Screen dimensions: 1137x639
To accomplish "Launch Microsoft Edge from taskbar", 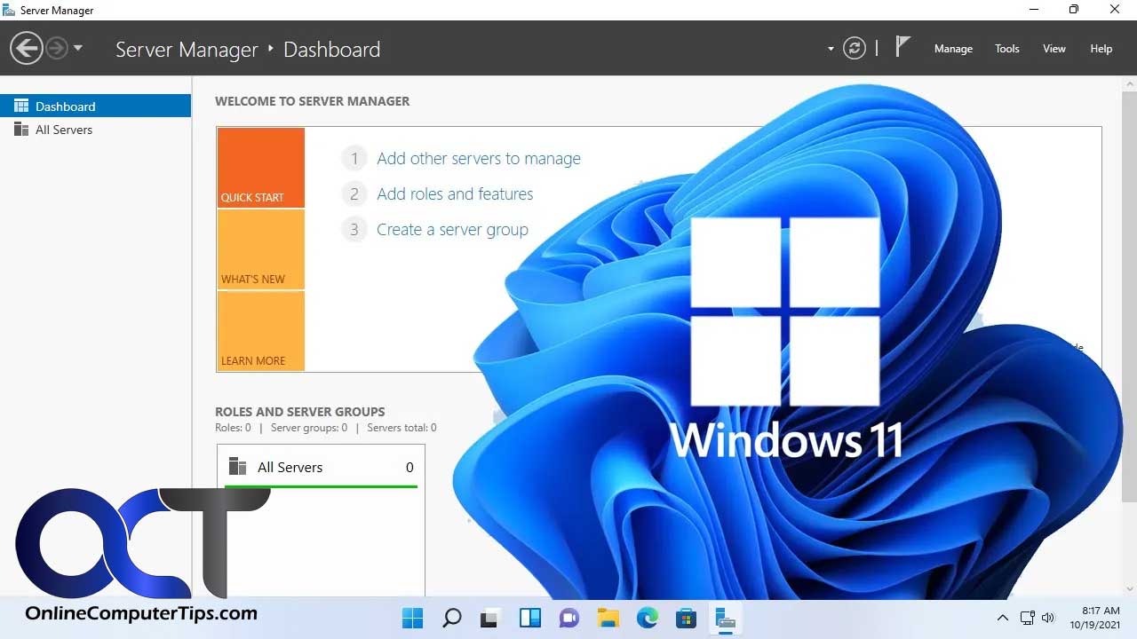I will coord(648,618).
